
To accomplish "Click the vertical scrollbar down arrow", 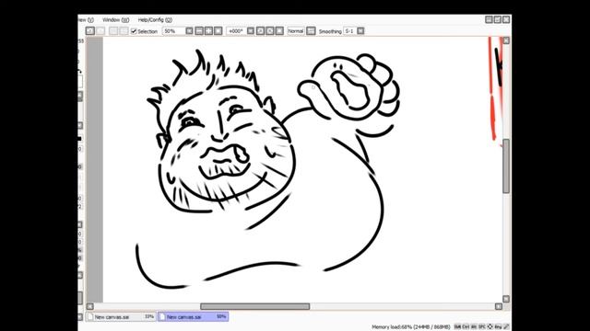I will pyautogui.click(x=506, y=299).
